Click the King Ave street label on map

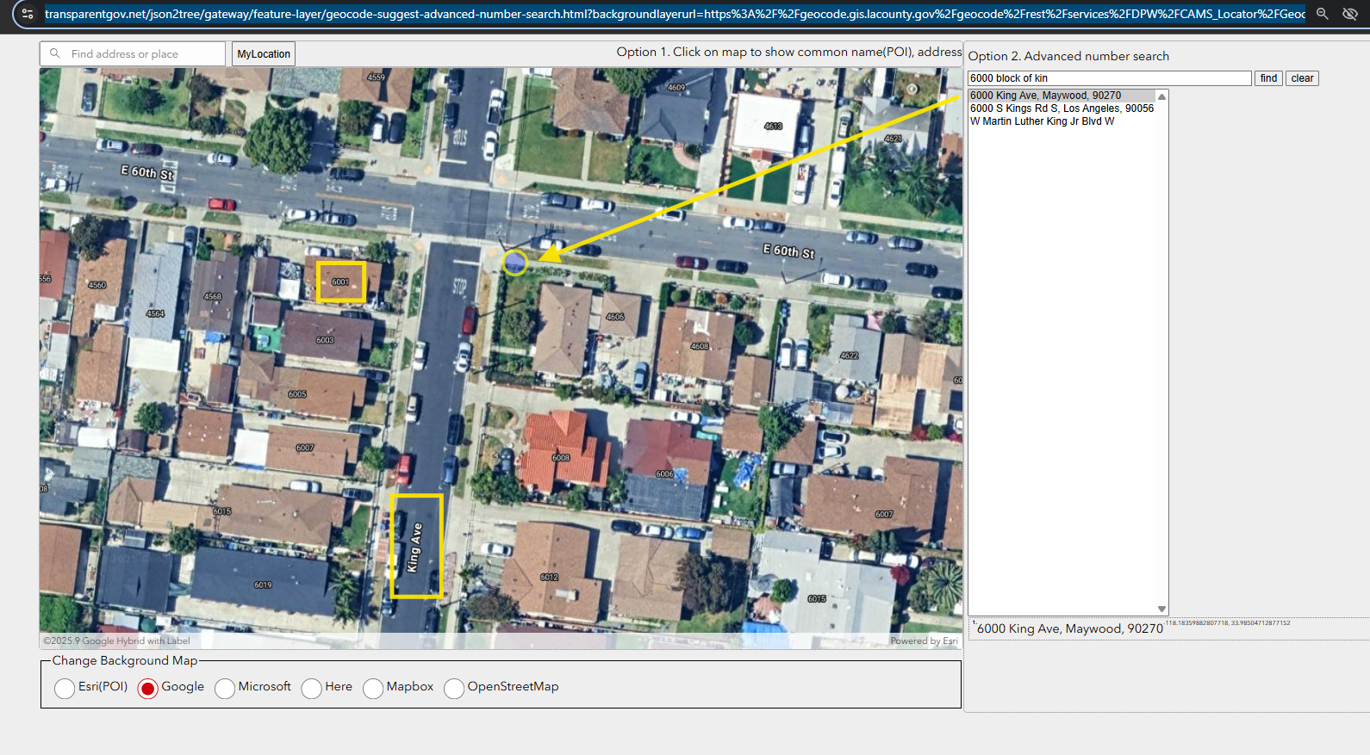pyautogui.click(x=415, y=547)
